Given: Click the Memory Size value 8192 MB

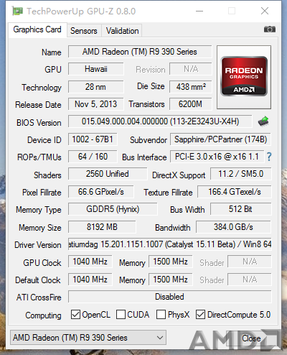Looking at the screenshot, I should (102, 227).
